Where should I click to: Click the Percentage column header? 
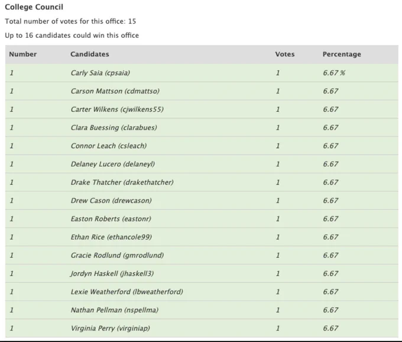342,54
